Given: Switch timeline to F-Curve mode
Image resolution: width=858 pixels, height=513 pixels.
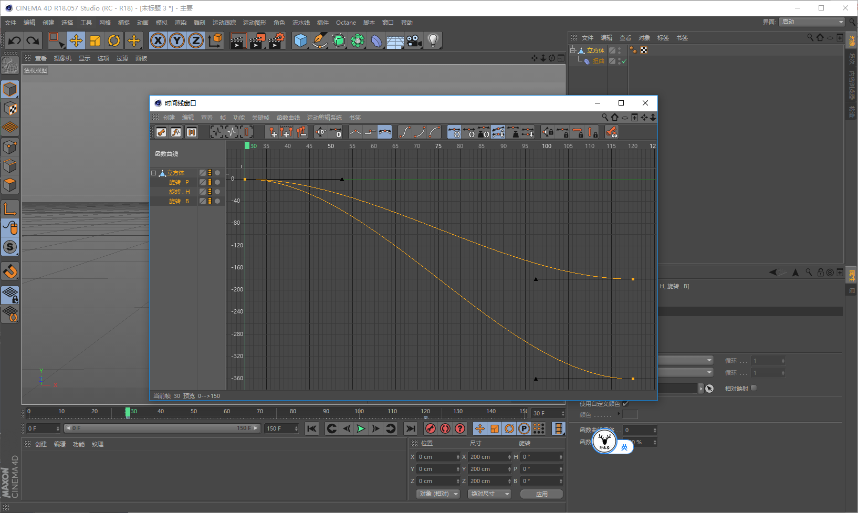Looking at the screenshot, I should click(x=176, y=132).
